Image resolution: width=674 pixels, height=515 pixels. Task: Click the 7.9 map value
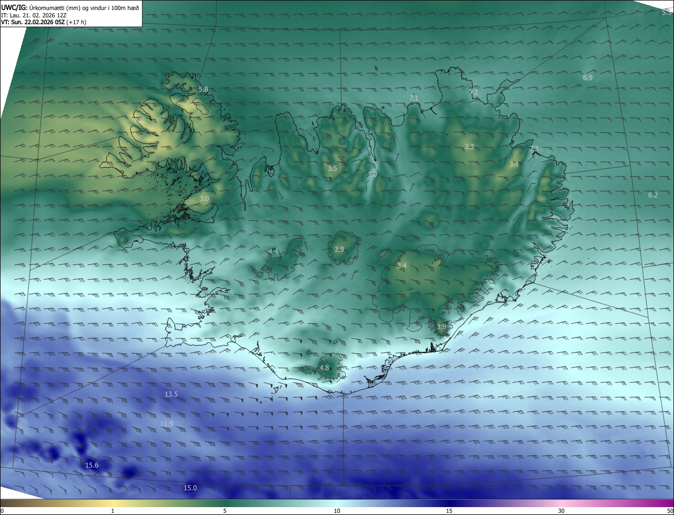[372, 175]
